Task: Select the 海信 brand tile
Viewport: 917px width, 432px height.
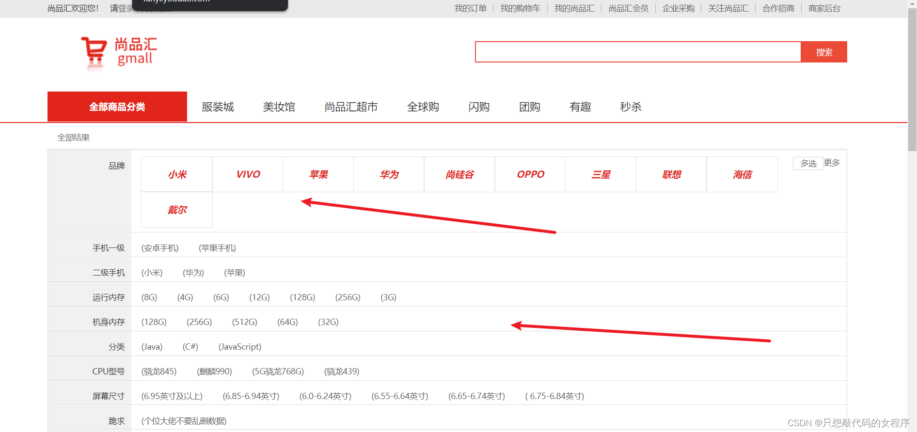Action: click(743, 174)
